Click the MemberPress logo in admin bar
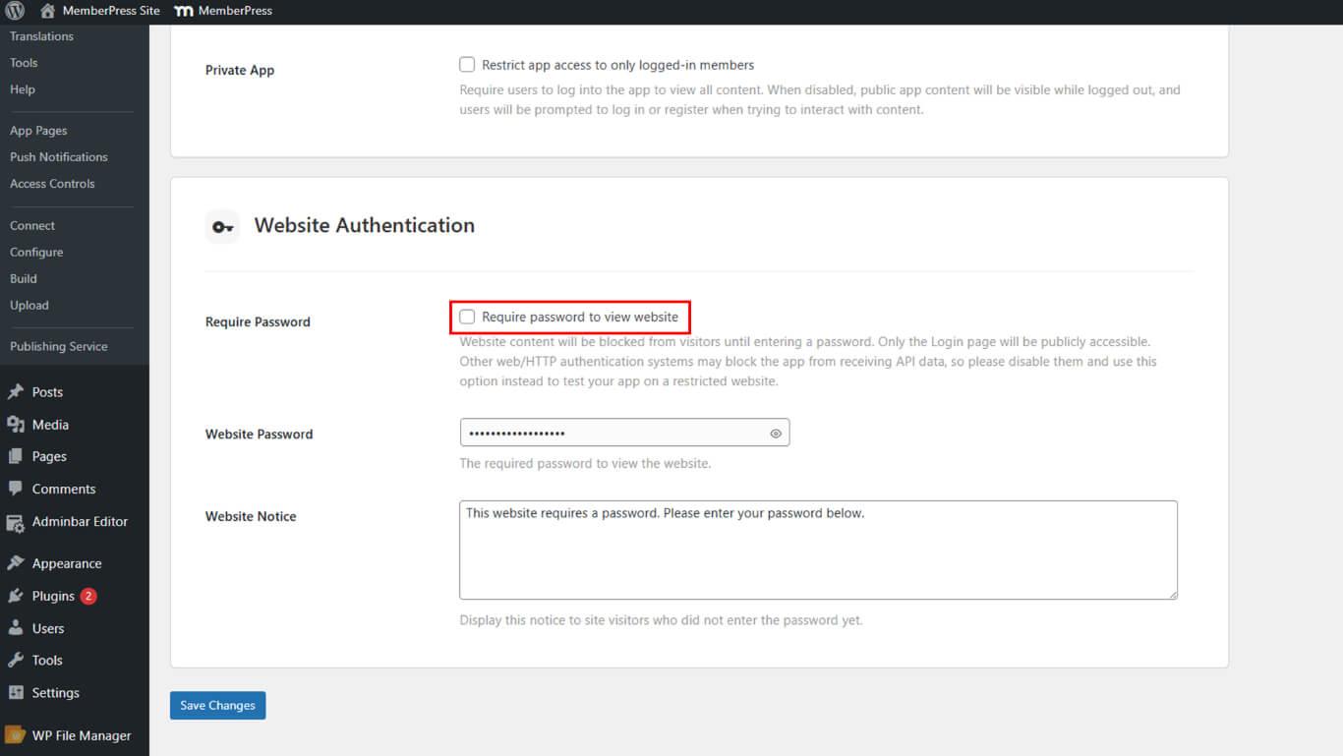This screenshot has width=1343, height=756. (x=183, y=11)
